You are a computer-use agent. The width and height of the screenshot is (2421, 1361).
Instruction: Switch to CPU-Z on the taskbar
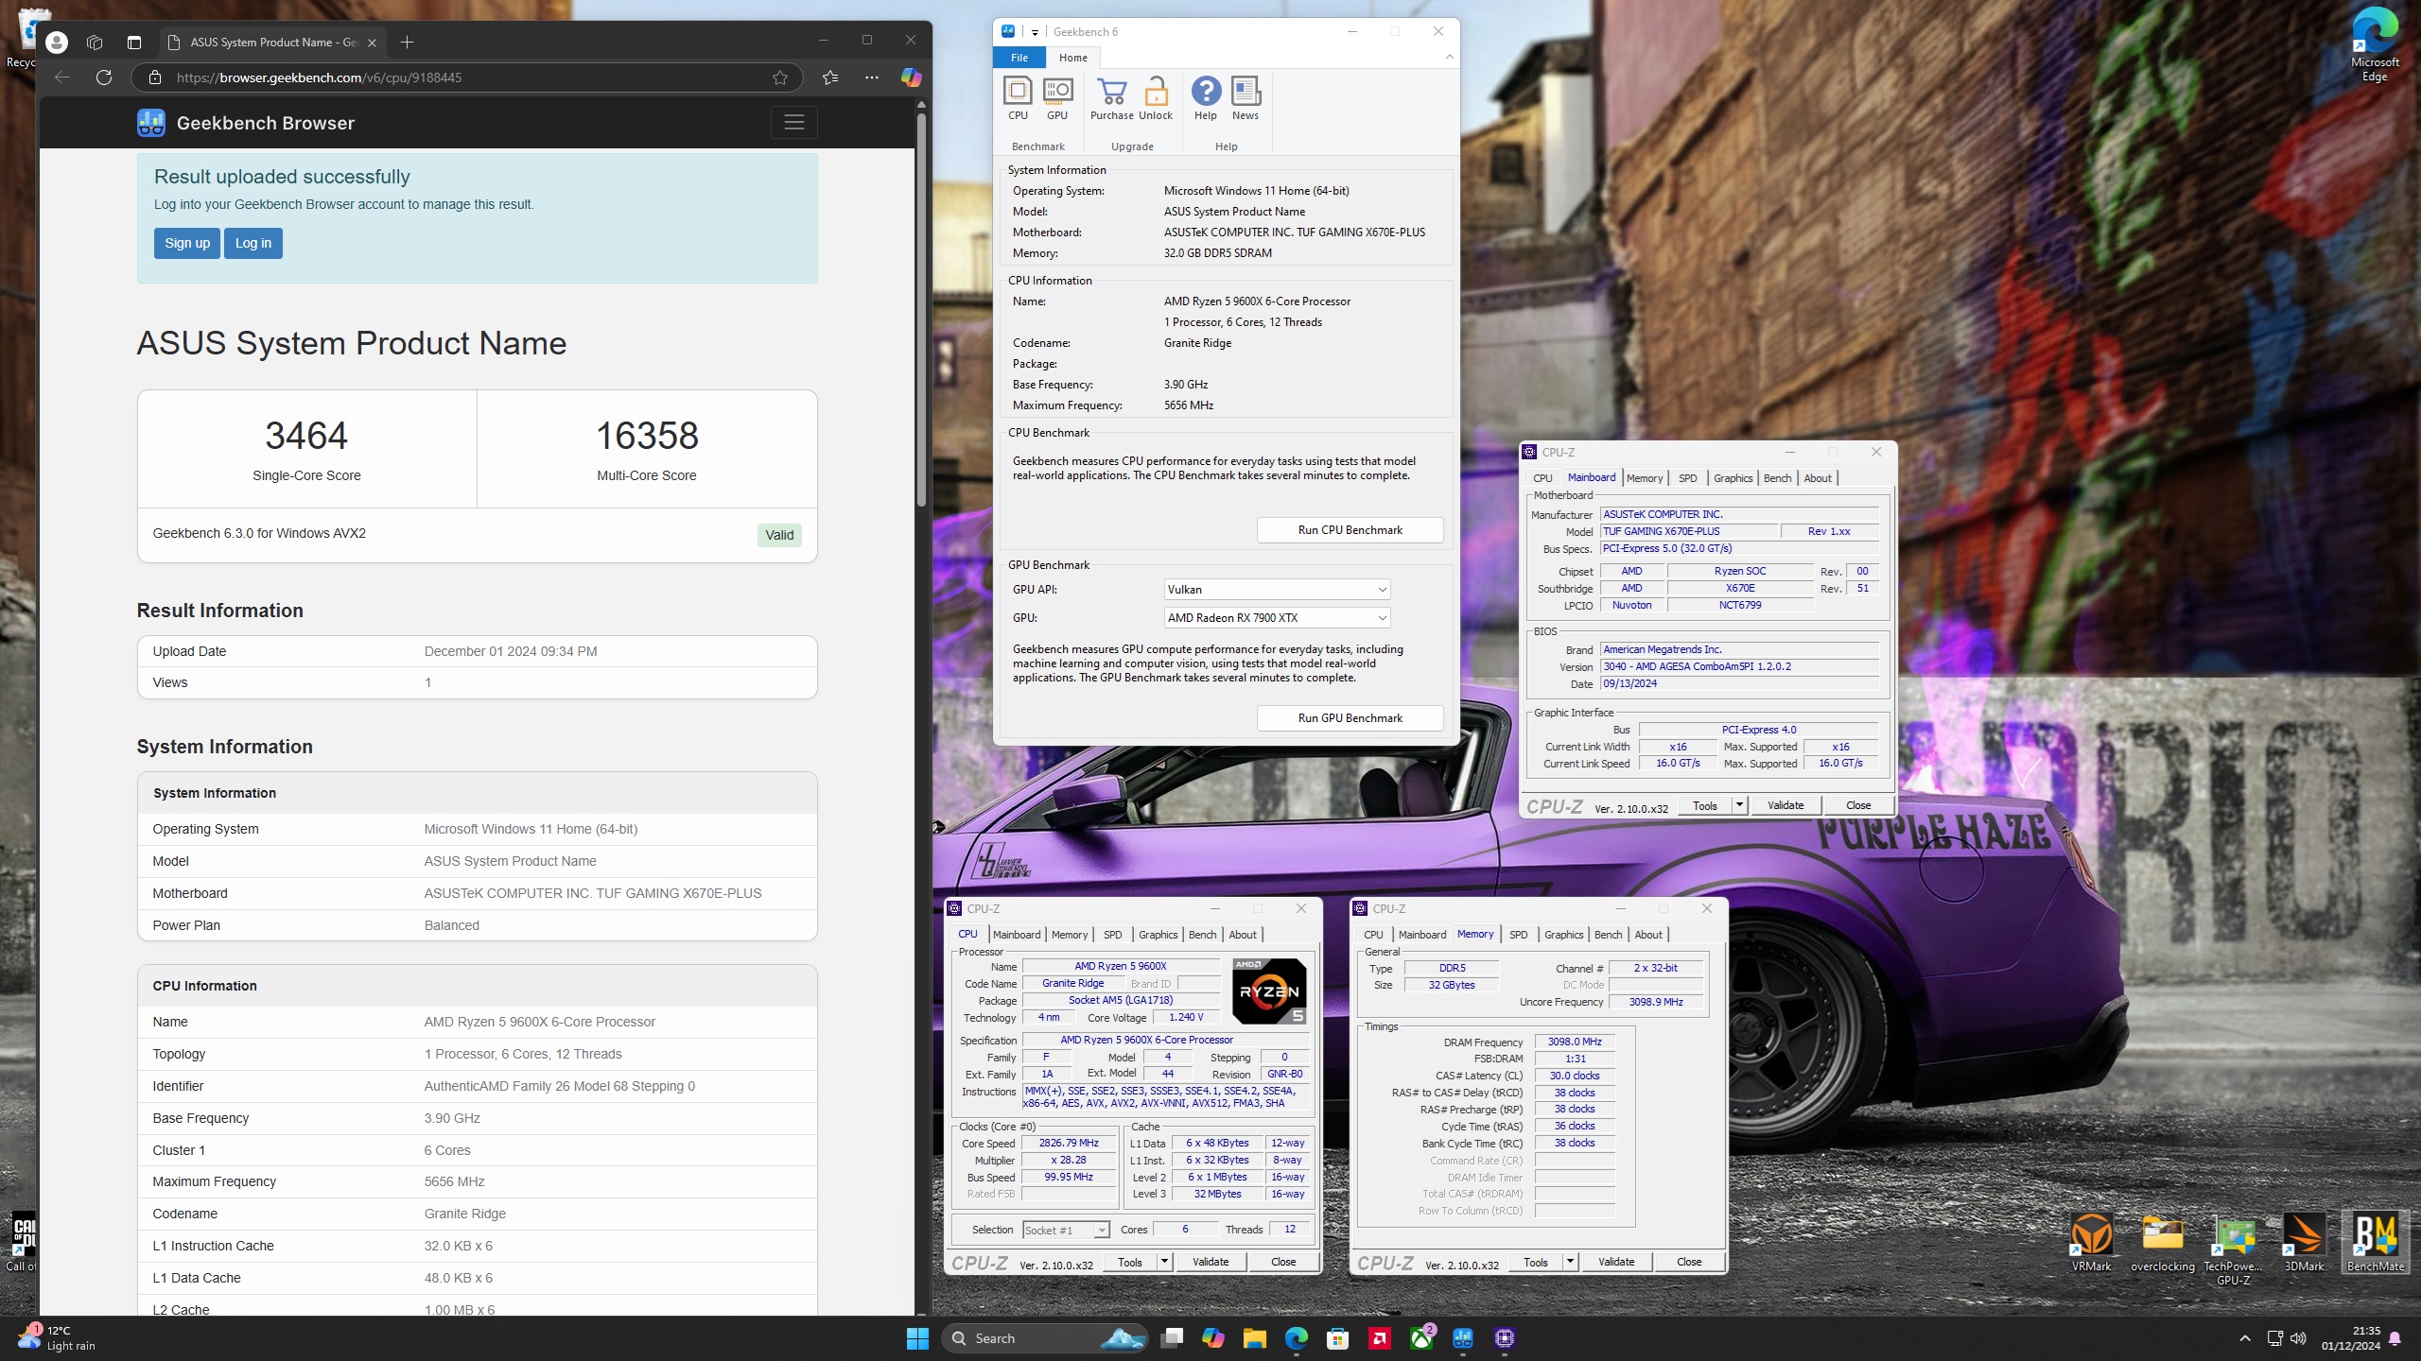click(1505, 1338)
